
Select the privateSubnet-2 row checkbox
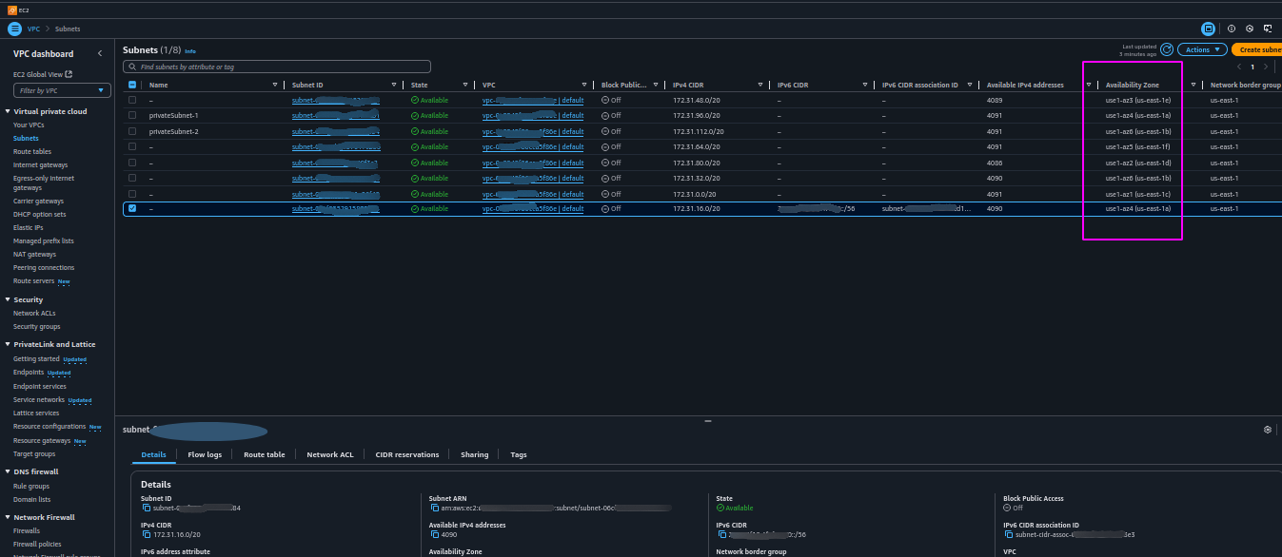(x=132, y=131)
